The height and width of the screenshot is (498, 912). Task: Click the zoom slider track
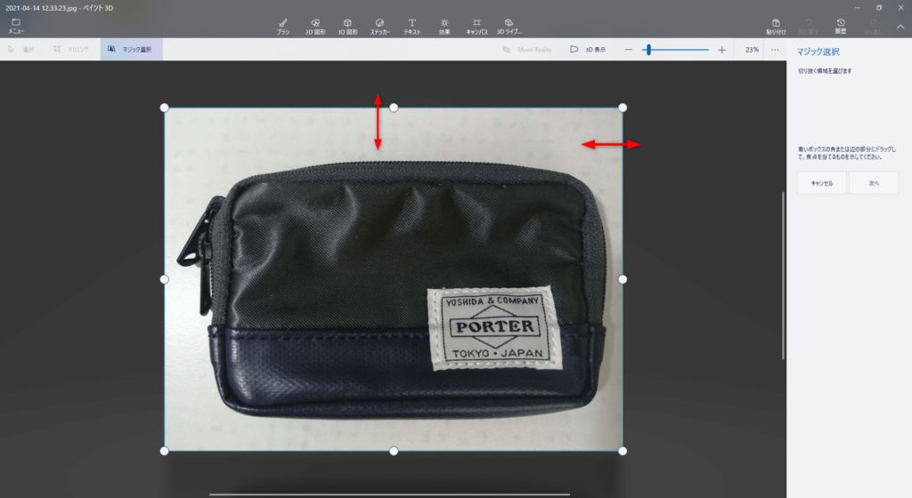(x=675, y=50)
